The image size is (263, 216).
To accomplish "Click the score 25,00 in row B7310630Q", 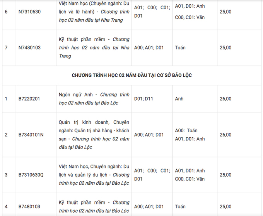I will [225, 175].
